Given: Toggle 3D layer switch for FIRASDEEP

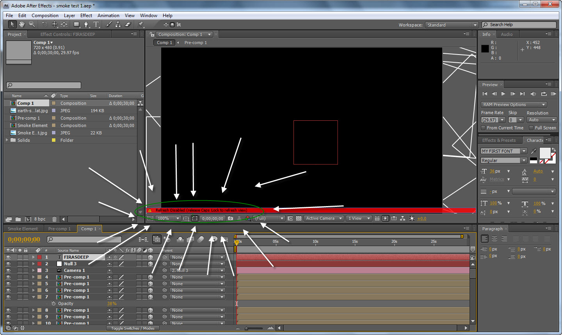Looking at the screenshot, I should [150, 257].
